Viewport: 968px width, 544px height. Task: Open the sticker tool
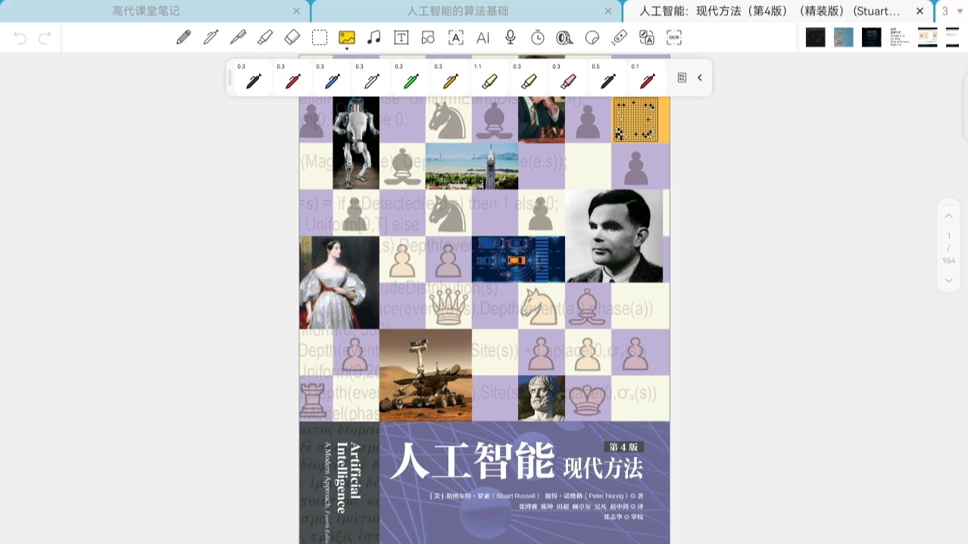592,37
